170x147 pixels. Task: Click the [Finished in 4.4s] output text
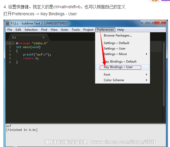coord(22,130)
